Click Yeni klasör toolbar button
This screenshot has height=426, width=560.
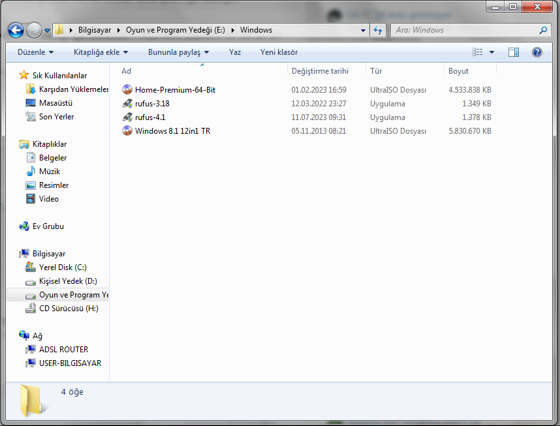(x=279, y=52)
